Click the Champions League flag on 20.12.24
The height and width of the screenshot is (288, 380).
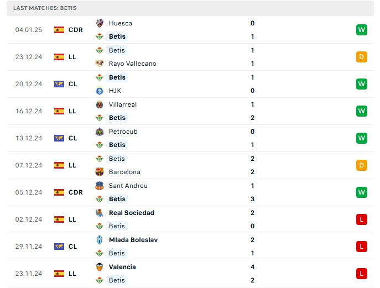(59, 84)
